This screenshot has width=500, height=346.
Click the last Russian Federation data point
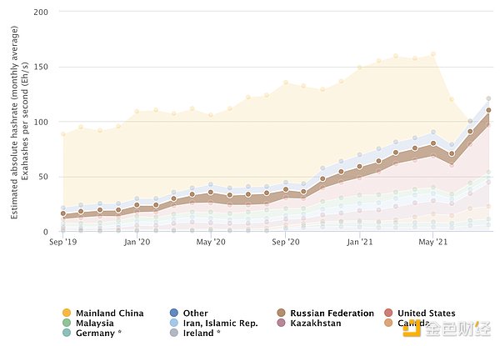(488, 110)
